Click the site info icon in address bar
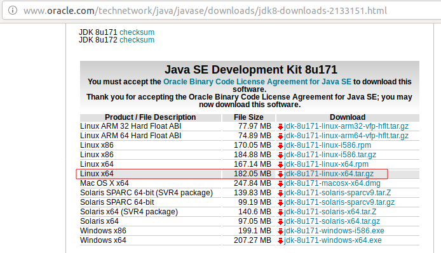Image resolution: width=441 pixels, height=253 pixels. tap(13, 10)
